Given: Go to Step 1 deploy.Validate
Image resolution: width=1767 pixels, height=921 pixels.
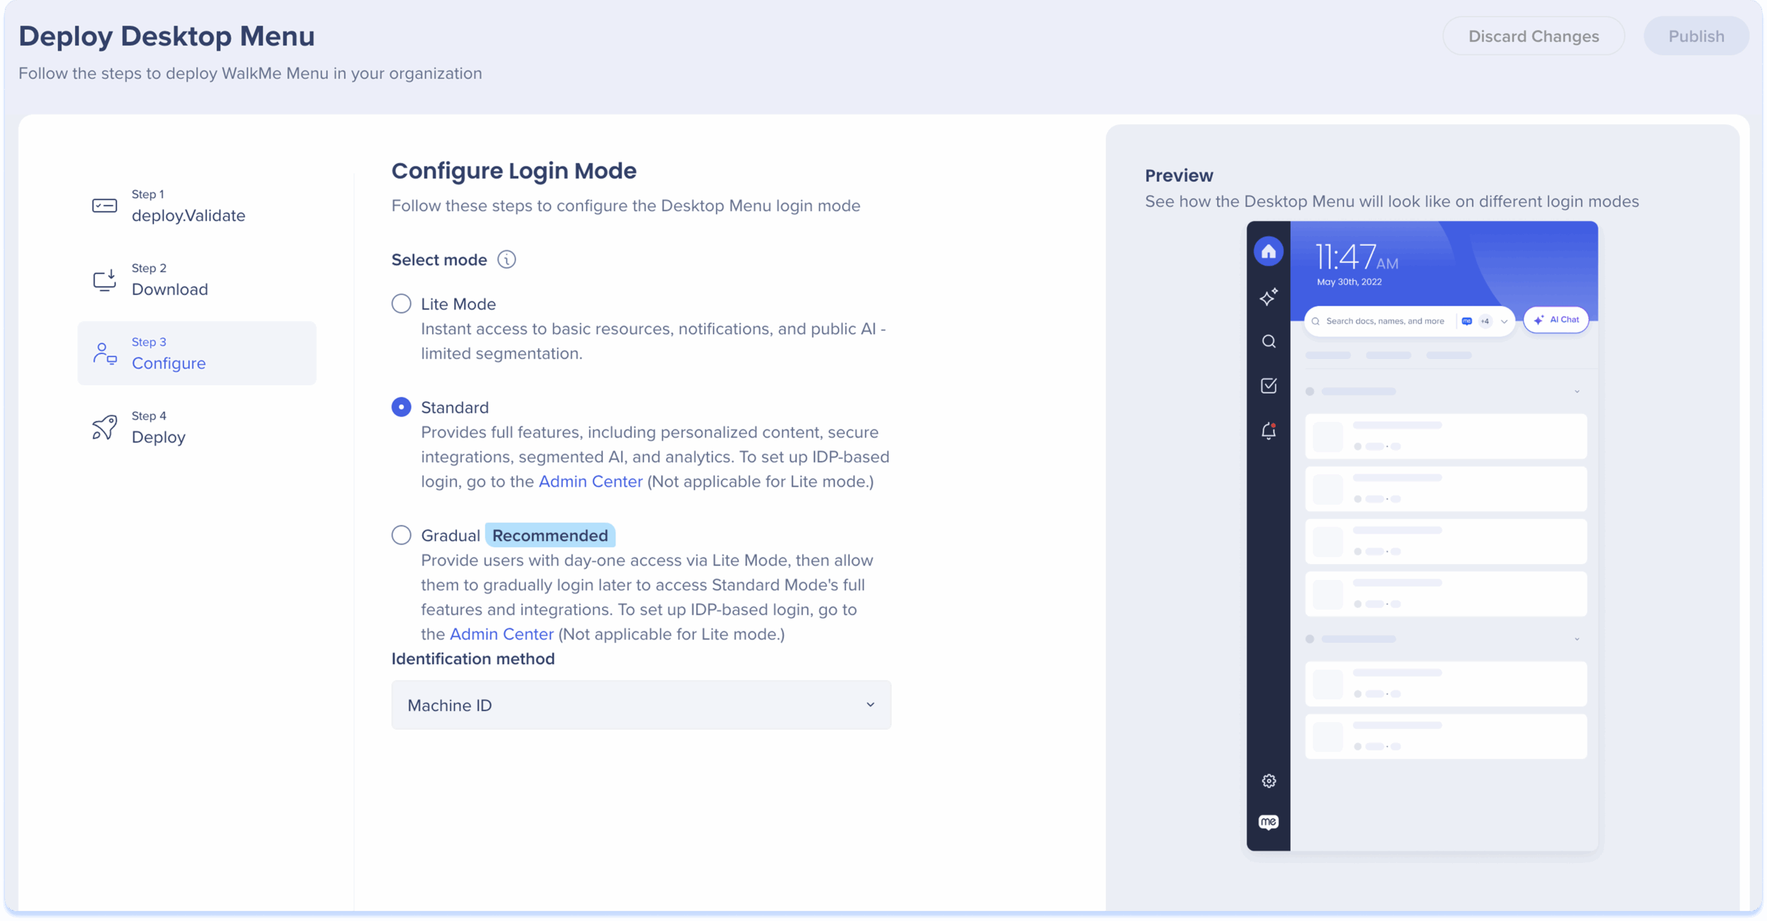Looking at the screenshot, I should click(197, 206).
